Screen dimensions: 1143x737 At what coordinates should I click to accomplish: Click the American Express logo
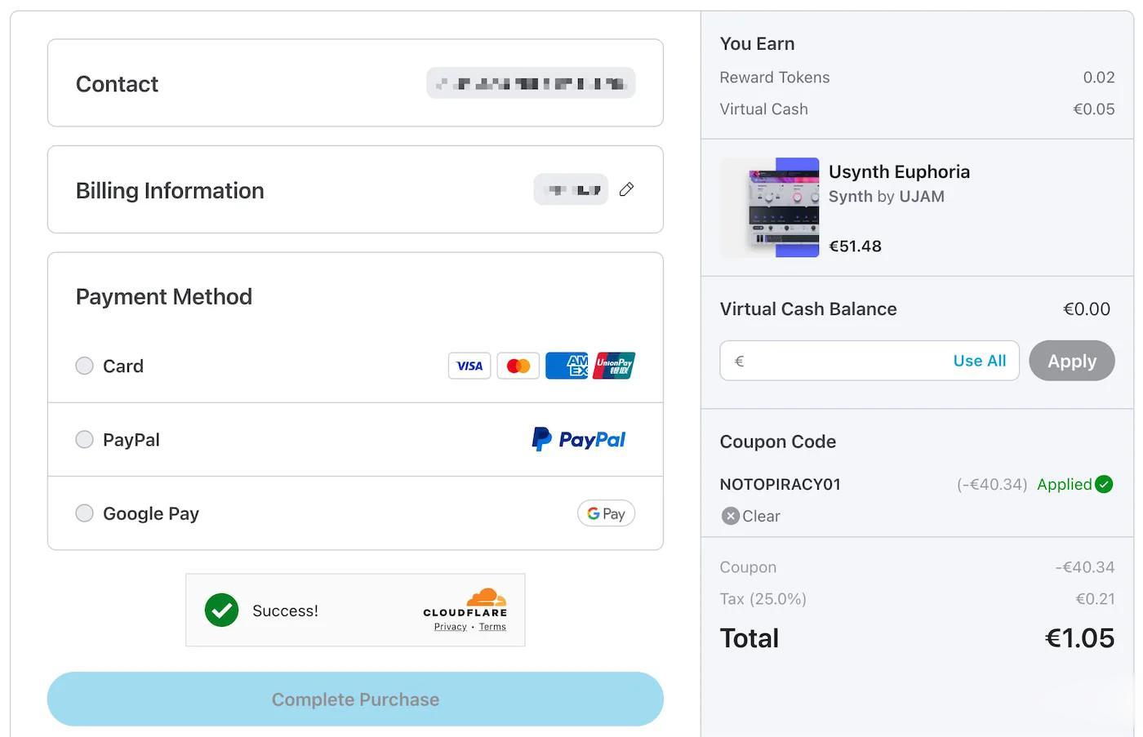pos(567,366)
